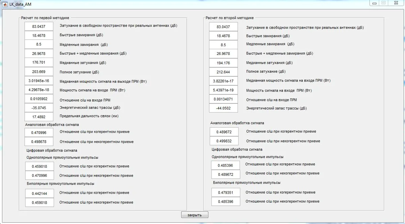Select the 0.498678 noncoherent reception field
The image size is (405, 224).
coord(39,142)
